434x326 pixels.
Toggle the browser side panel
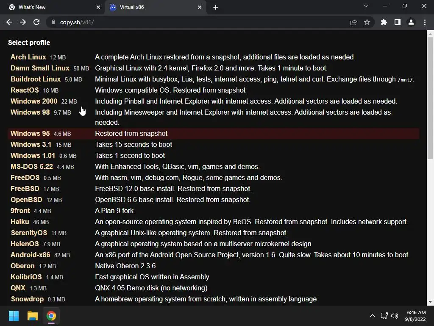coord(398,22)
